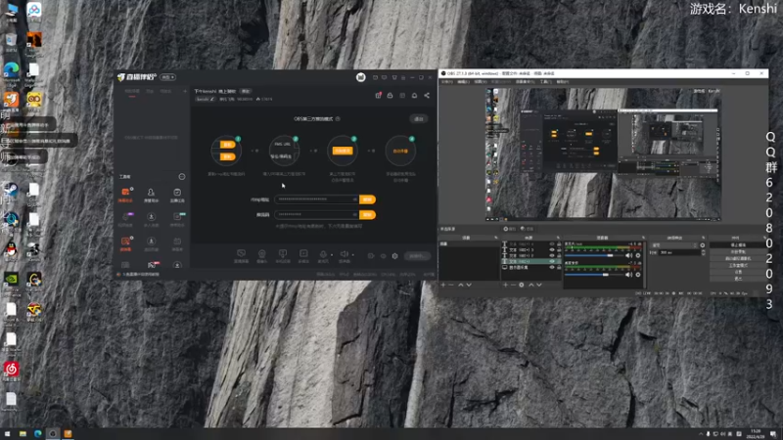
Task: Click the user avatar in streaming companion title bar
Action: (360, 77)
